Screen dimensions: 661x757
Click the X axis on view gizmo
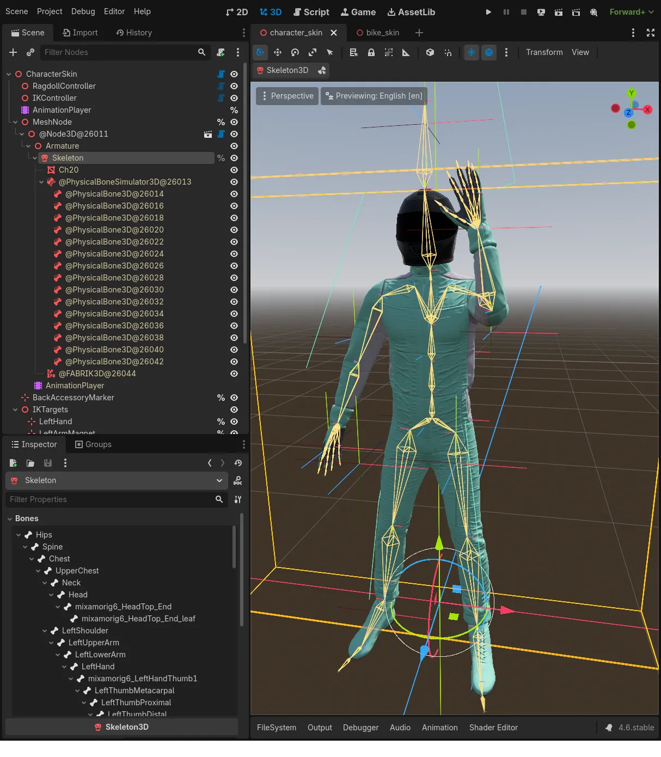pyautogui.click(x=647, y=110)
